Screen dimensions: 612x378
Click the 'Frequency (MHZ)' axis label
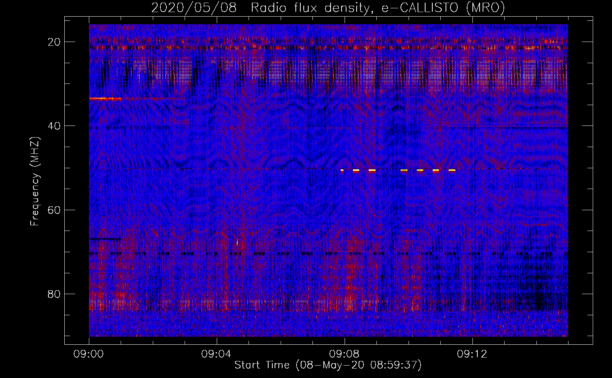pos(35,181)
